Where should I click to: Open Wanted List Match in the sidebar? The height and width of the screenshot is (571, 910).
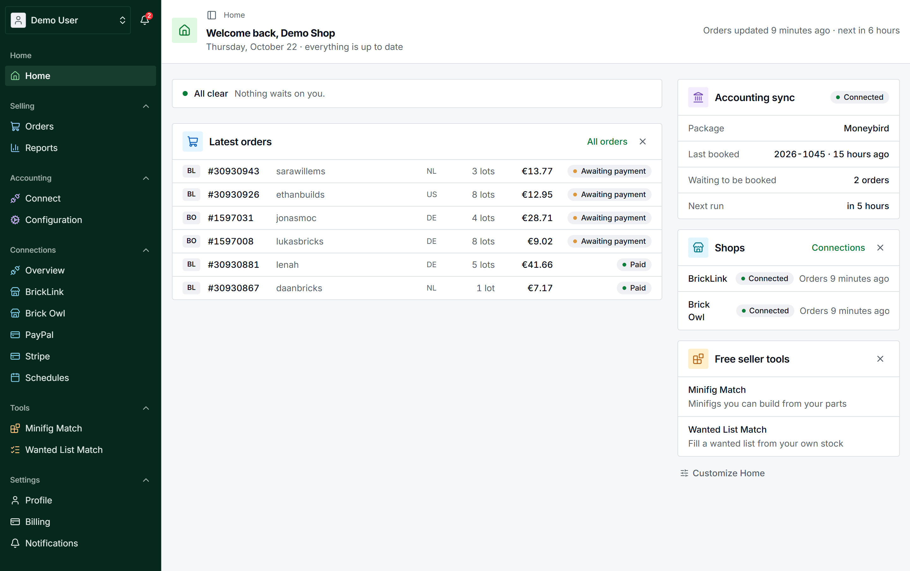pos(81,450)
